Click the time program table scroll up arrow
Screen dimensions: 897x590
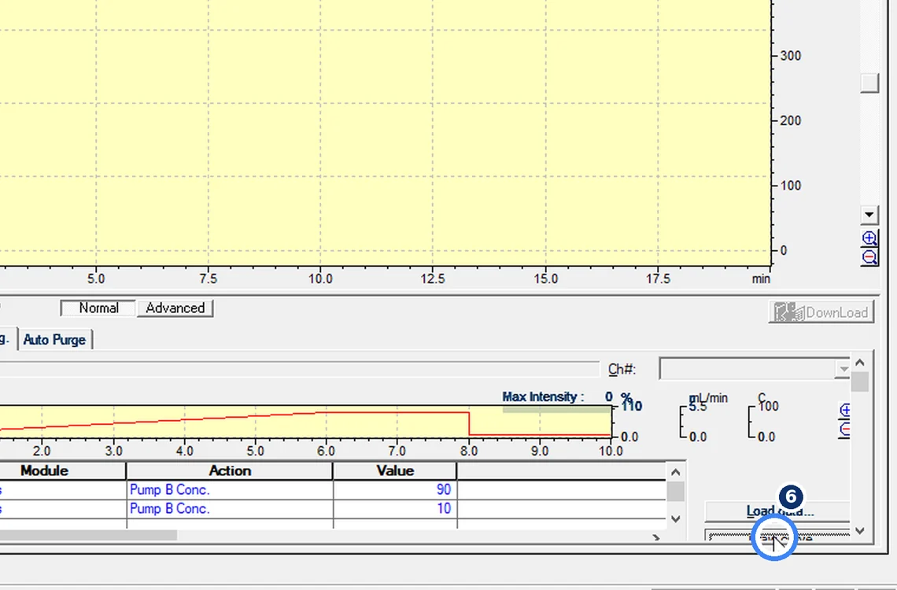pos(676,472)
